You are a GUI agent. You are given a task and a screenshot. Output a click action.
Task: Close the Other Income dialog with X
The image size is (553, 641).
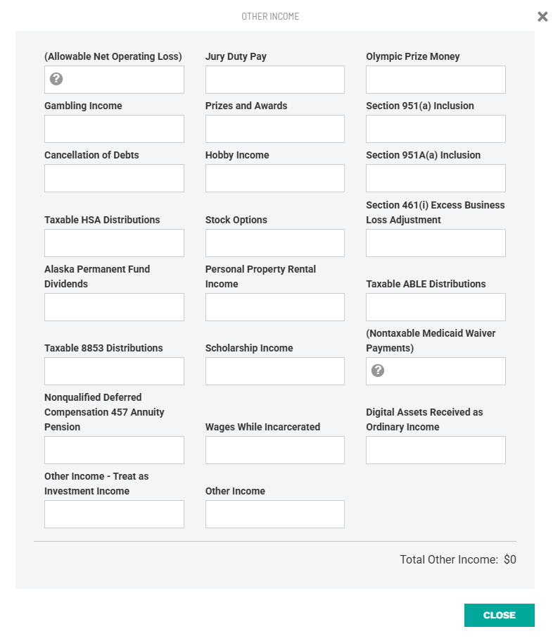(x=542, y=16)
